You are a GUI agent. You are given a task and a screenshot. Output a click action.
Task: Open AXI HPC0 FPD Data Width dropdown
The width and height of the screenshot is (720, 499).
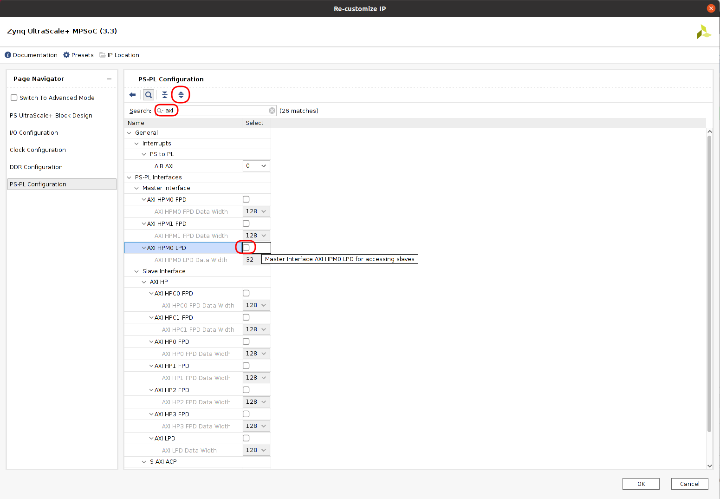pyautogui.click(x=256, y=305)
